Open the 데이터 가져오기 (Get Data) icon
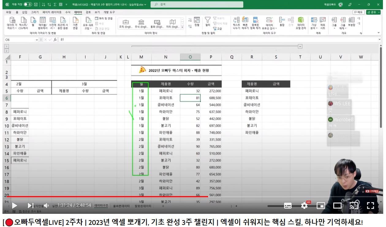 coord(12,23)
